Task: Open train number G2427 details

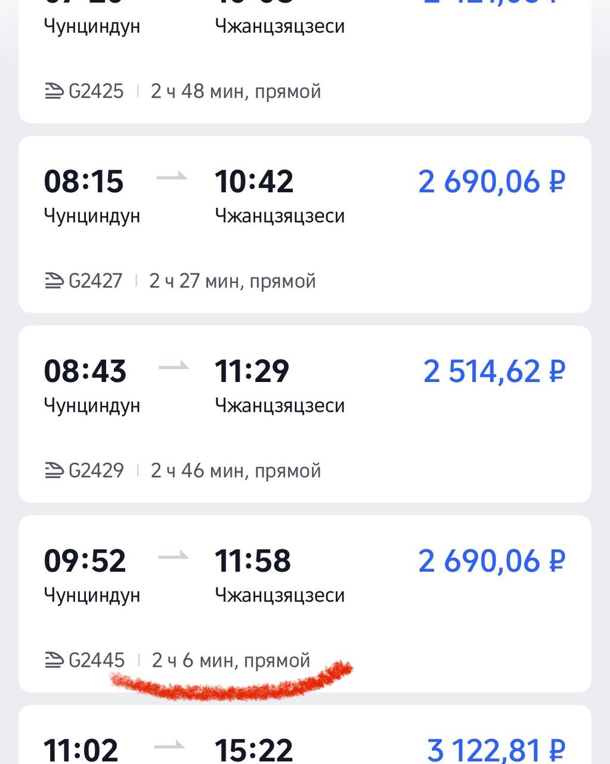Action: tap(95, 281)
